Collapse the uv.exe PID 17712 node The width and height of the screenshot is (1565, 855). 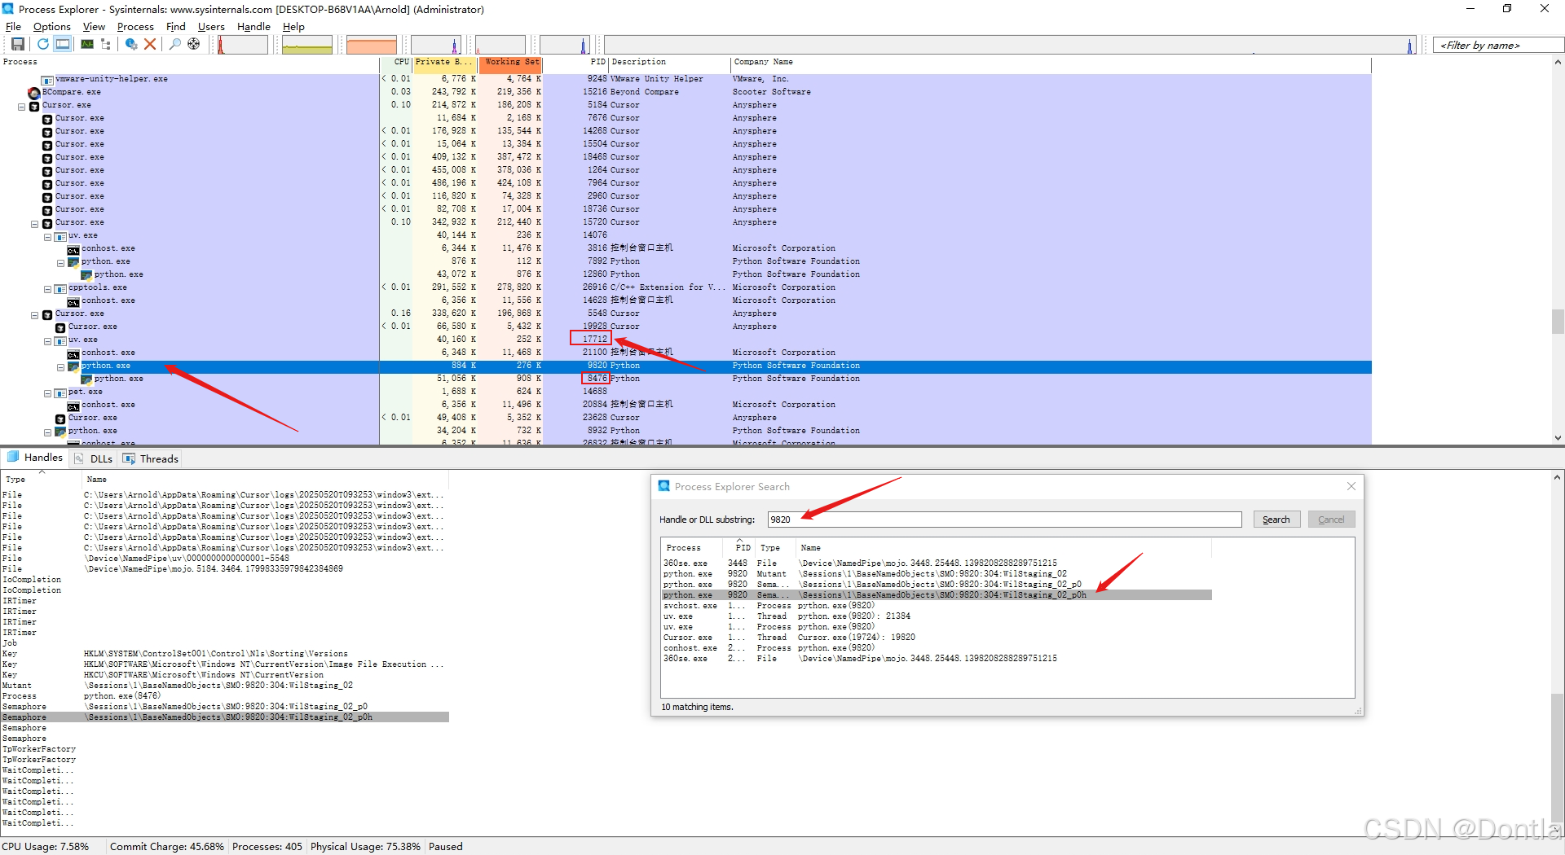tap(48, 341)
